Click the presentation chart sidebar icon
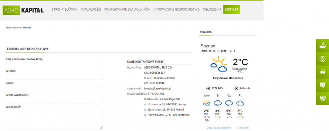The width and height of the screenshot is (329, 131). (x=322, y=85)
